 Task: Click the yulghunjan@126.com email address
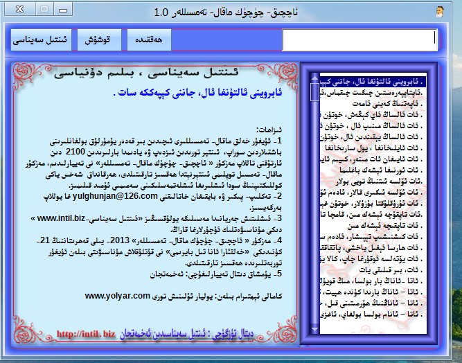tap(115, 196)
